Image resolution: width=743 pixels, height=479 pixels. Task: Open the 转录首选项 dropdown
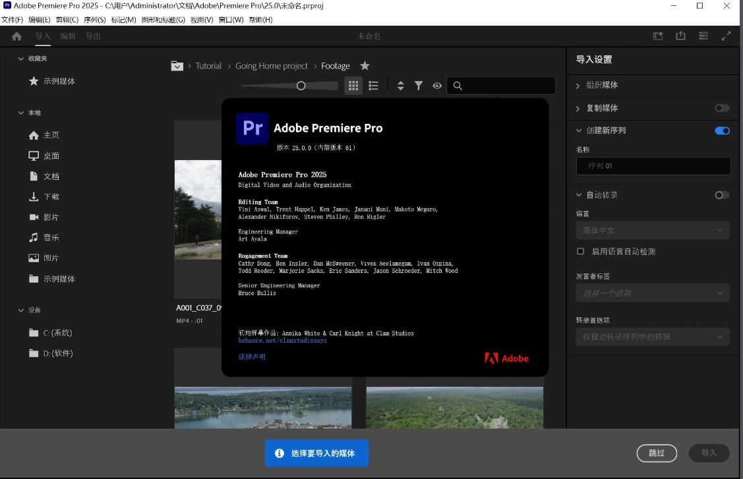click(x=653, y=336)
